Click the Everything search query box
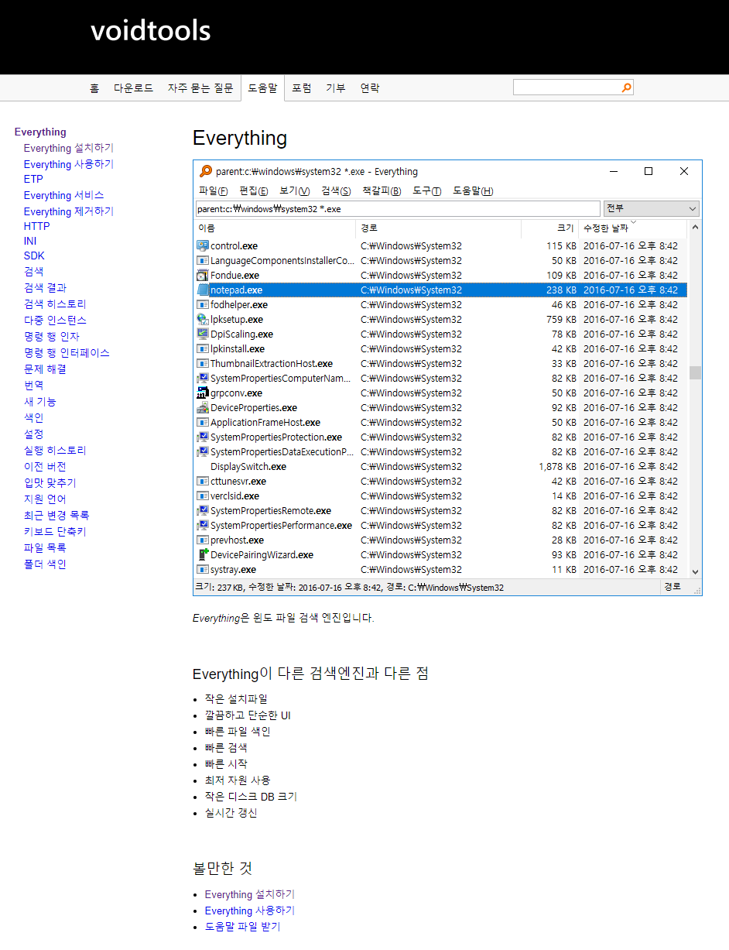The image size is (729, 950). [x=398, y=209]
